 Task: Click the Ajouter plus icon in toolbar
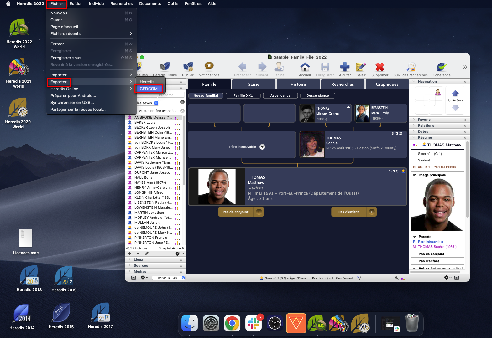click(x=345, y=67)
